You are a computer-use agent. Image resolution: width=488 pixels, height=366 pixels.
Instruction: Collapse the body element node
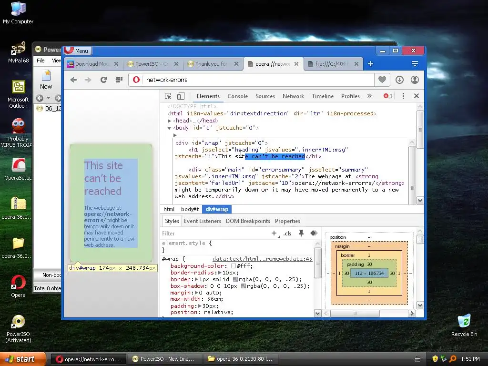(169, 128)
